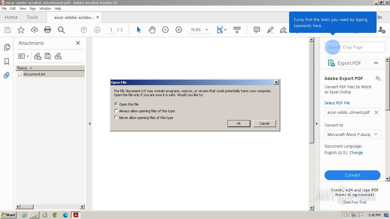Viewport: 390px width, 219px height.
Task: Open the Window menu
Action: point(45,9)
